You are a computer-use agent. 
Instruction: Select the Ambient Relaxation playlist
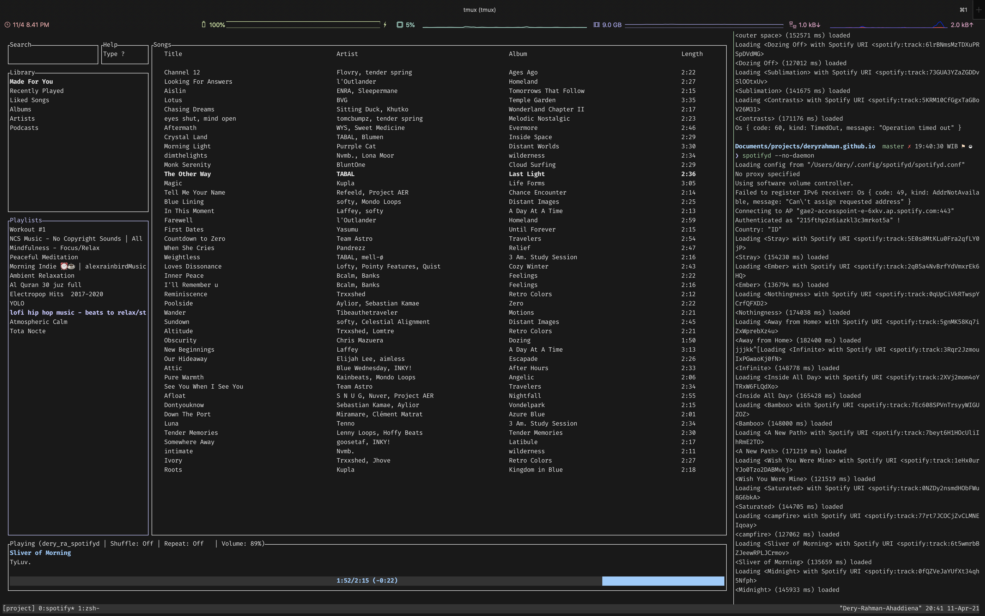coord(42,276)
